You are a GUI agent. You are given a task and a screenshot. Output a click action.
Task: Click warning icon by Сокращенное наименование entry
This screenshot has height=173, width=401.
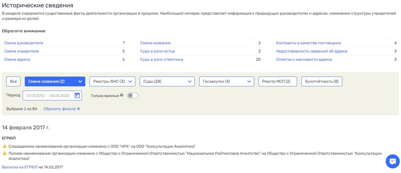point(4,146)
